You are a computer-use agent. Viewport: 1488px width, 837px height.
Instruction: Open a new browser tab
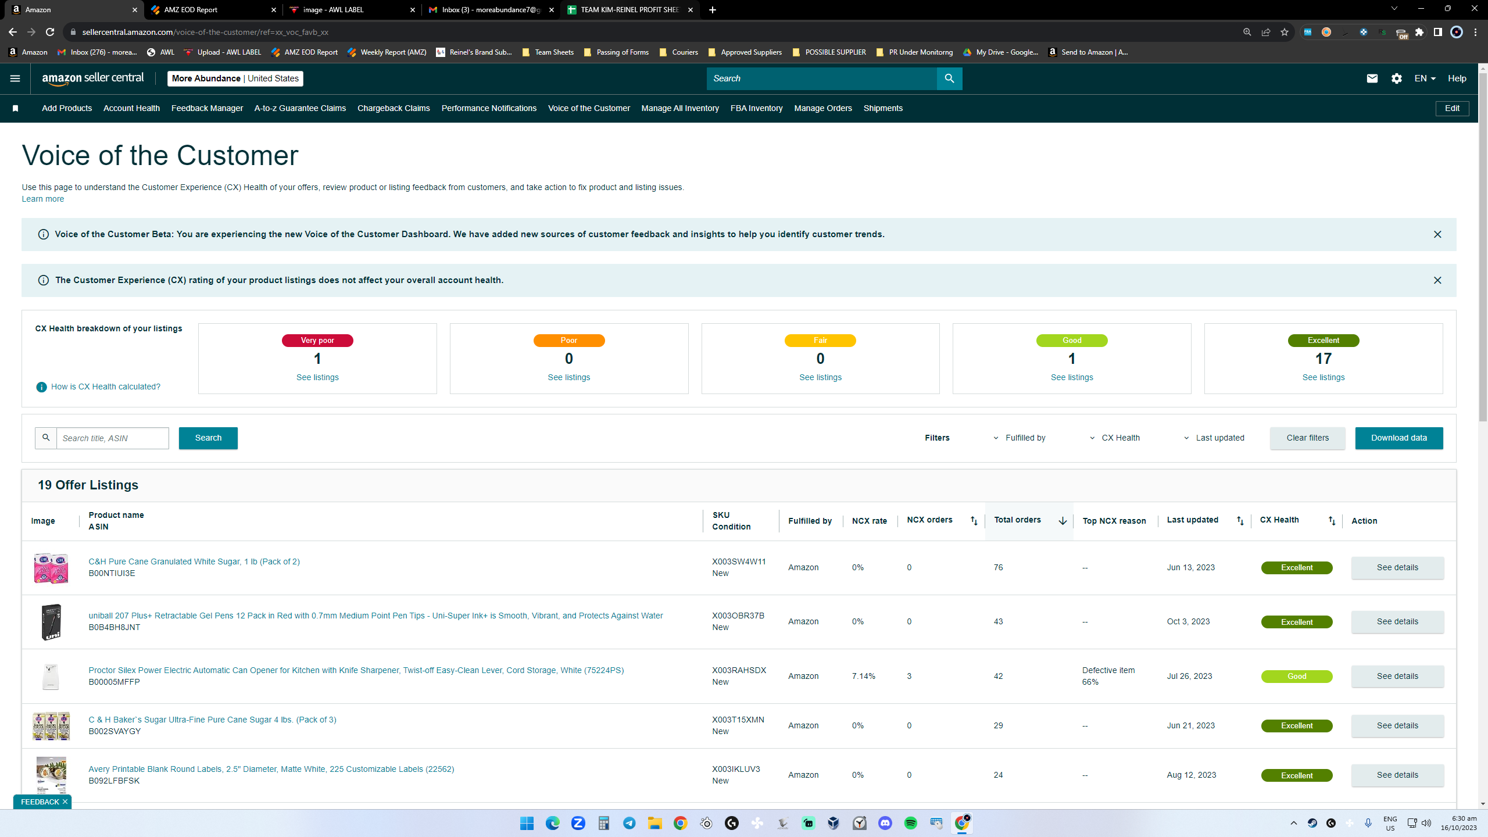[713, 10]
